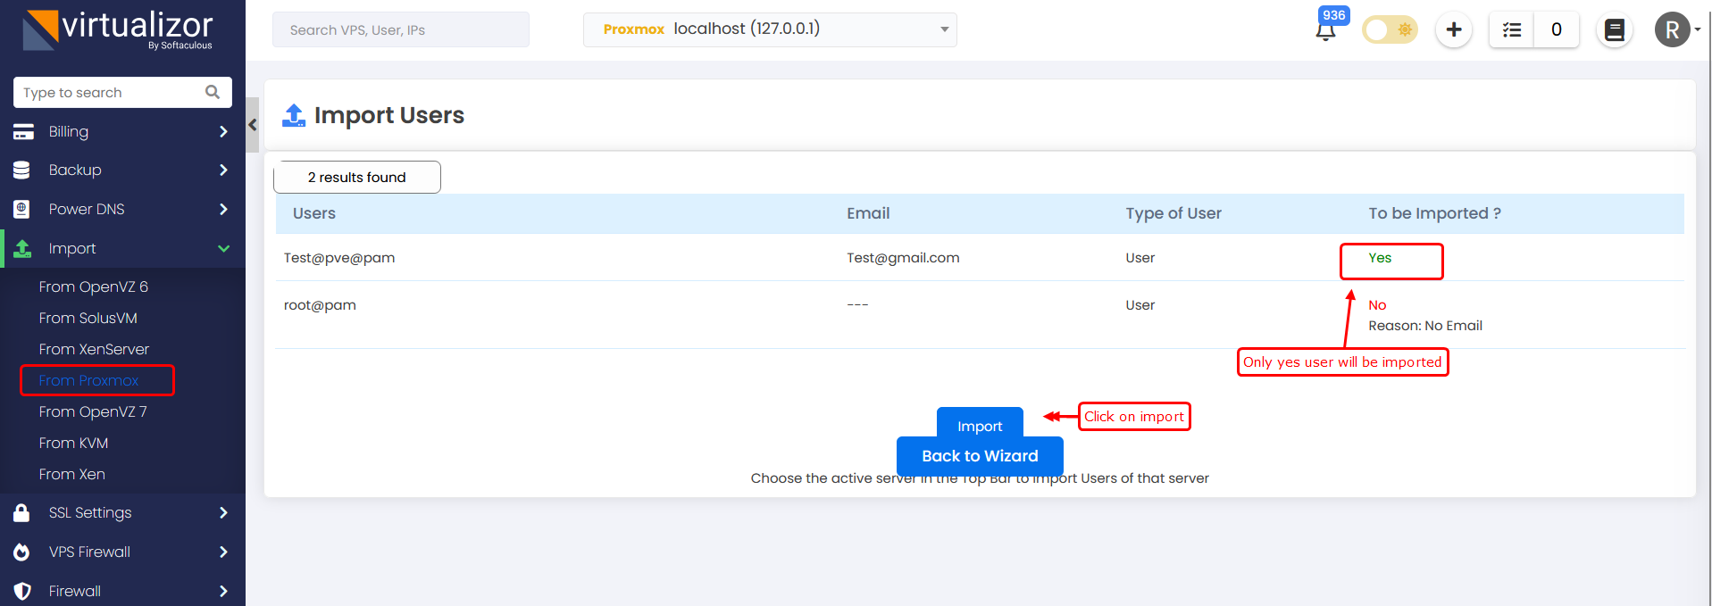Select From SolusVM import option

[88, 318]
